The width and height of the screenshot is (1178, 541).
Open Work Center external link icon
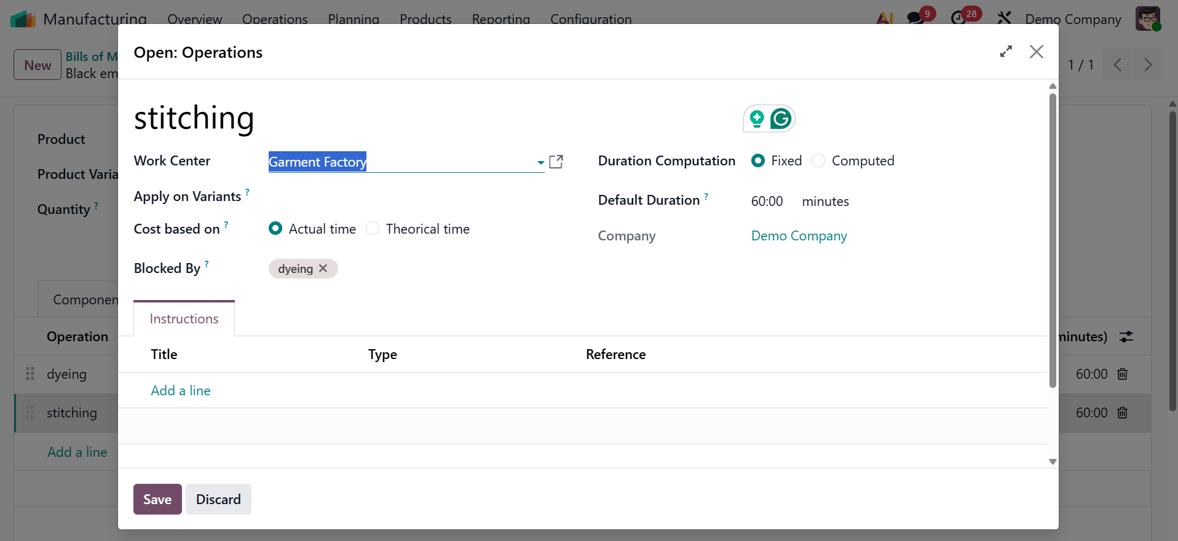pyautogui.click(x=556, y=162)
